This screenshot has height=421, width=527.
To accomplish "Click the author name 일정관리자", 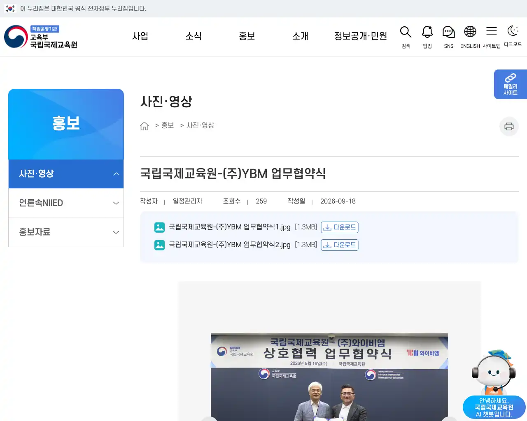I will [188, 201].
